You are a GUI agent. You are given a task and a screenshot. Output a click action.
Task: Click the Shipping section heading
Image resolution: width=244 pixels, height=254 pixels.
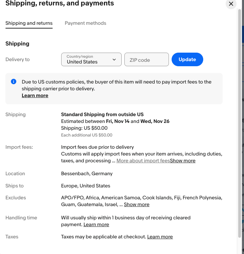17,43
